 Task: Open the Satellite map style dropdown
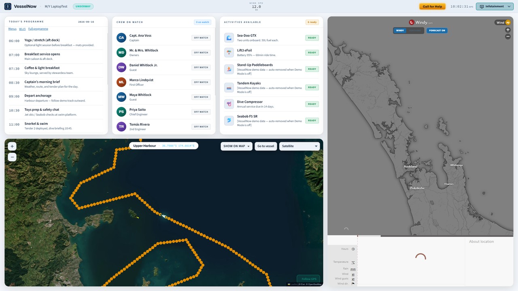click(x=299, y=146)
